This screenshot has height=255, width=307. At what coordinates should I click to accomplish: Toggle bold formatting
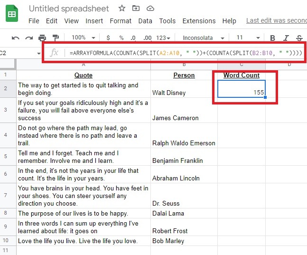[272, 38]
